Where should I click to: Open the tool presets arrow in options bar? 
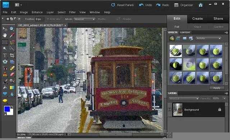coord(3,19)
